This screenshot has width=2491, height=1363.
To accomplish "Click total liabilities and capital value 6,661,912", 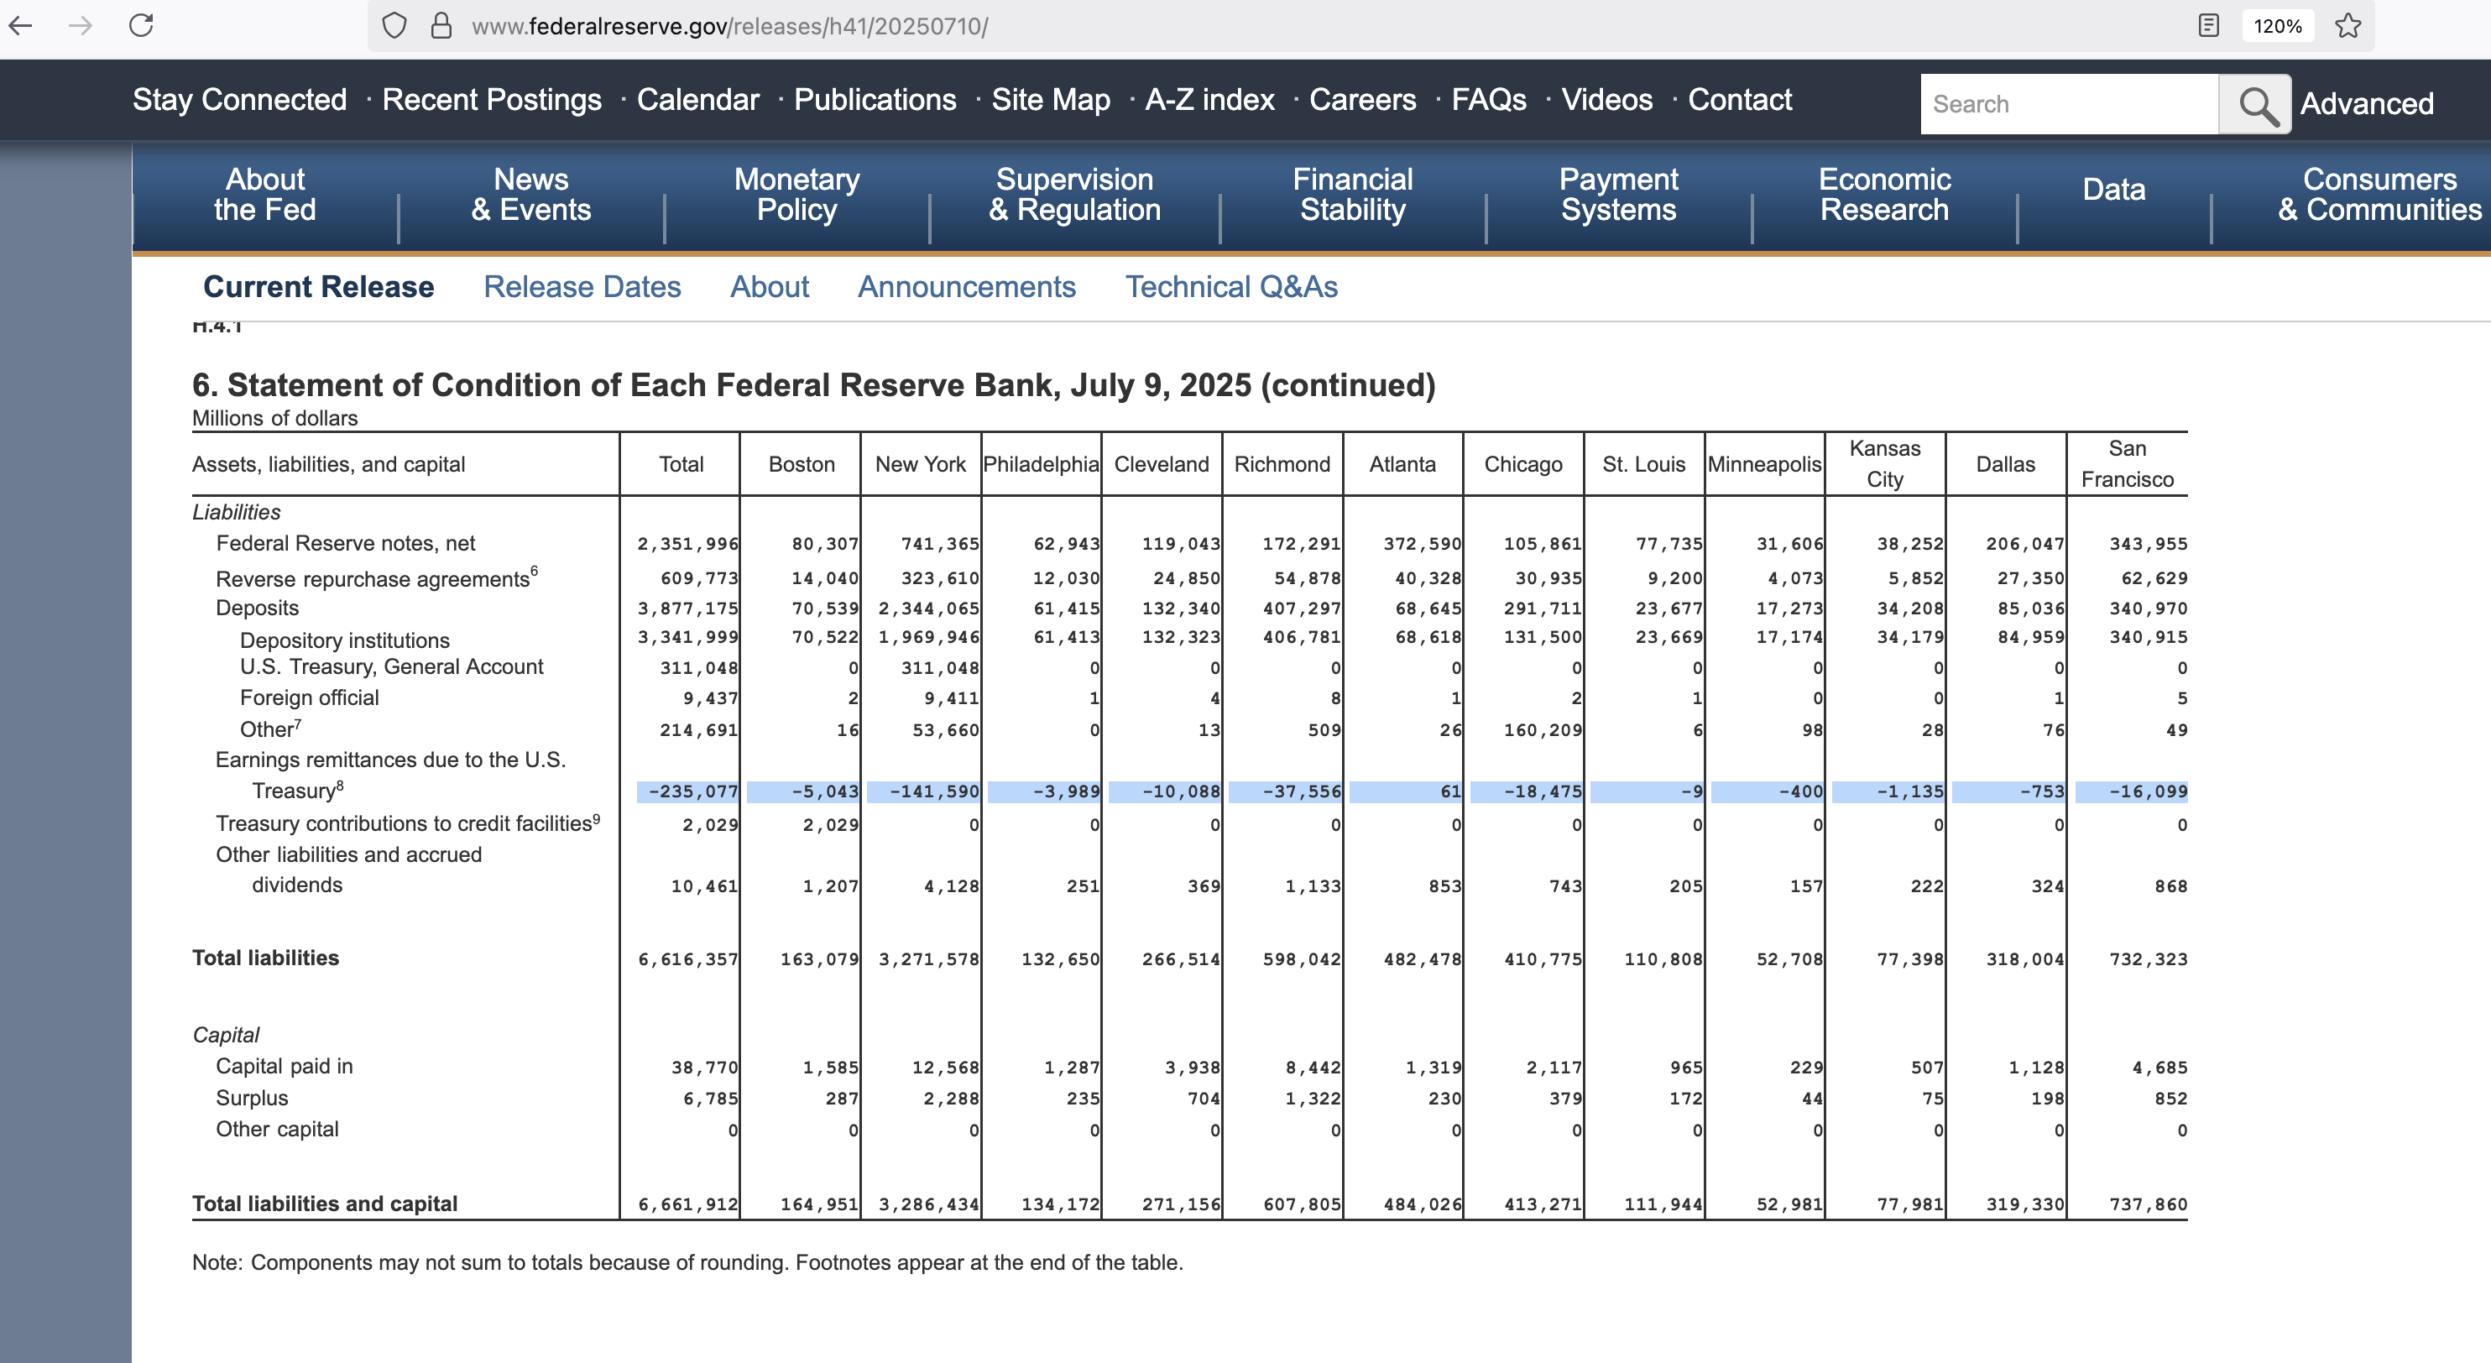I will pyautogui.click(x=687, y=1204).
